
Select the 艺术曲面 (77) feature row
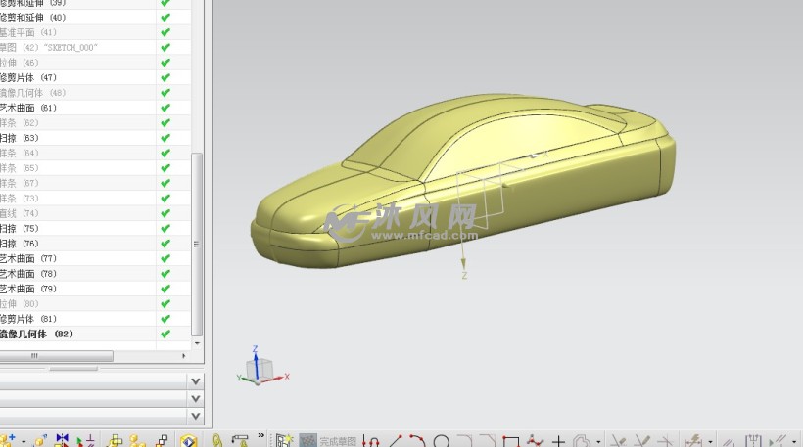[x=95, y=259]
